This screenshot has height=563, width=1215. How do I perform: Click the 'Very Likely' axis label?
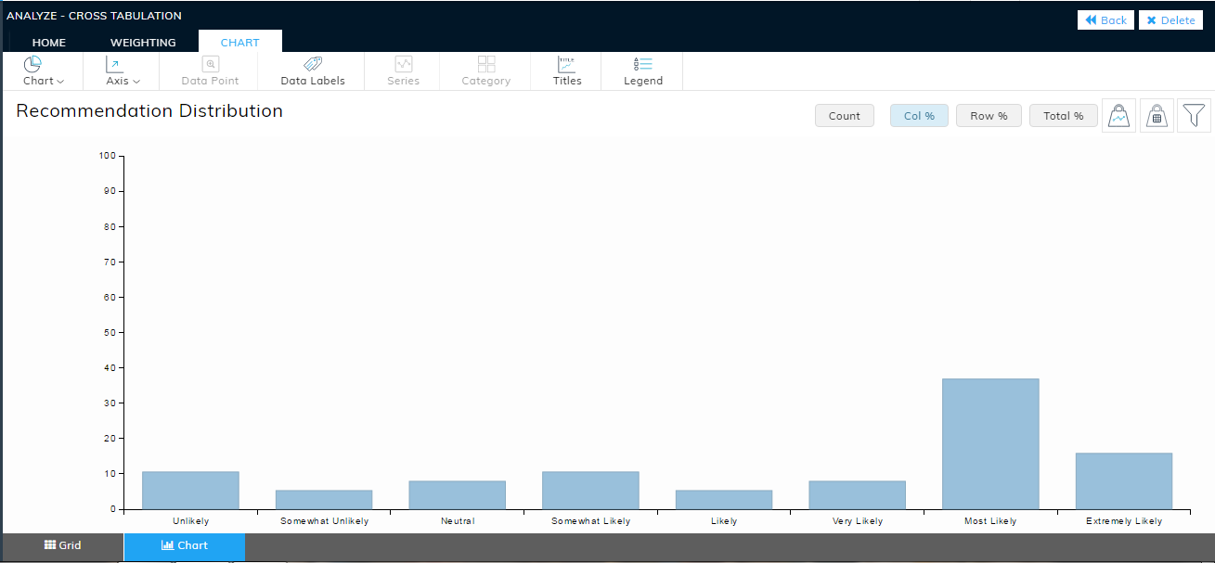[x=857, y=521]
